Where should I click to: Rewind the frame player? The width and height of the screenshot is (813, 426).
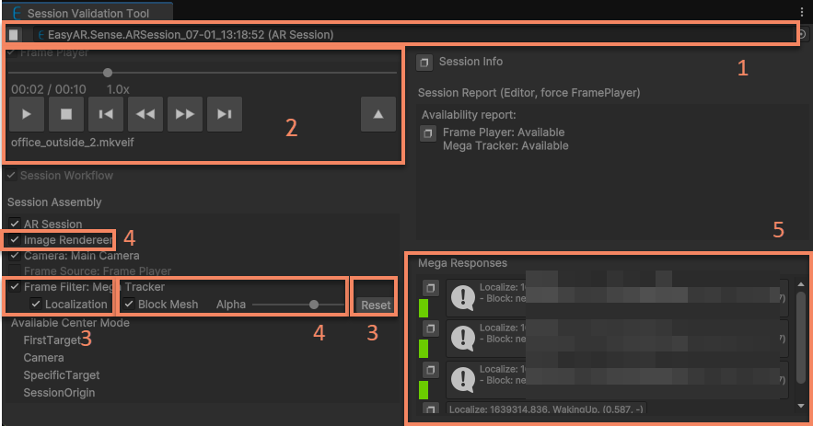click(145, 114)
